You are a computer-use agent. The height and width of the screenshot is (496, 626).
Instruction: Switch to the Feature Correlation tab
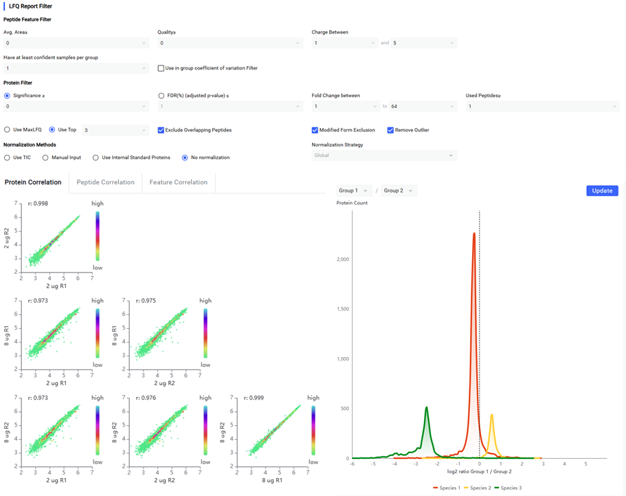coord(179,182)
